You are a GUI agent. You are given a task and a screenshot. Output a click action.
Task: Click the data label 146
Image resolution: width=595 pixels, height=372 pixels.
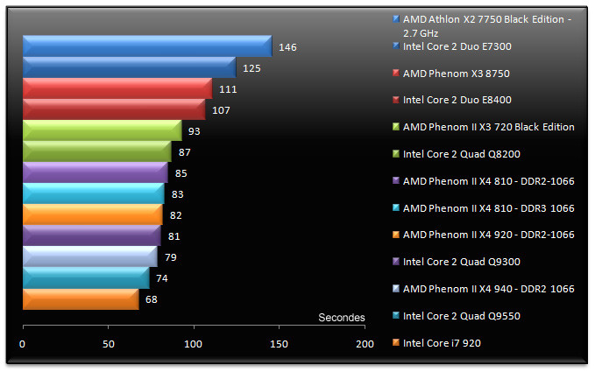point(287,47)
